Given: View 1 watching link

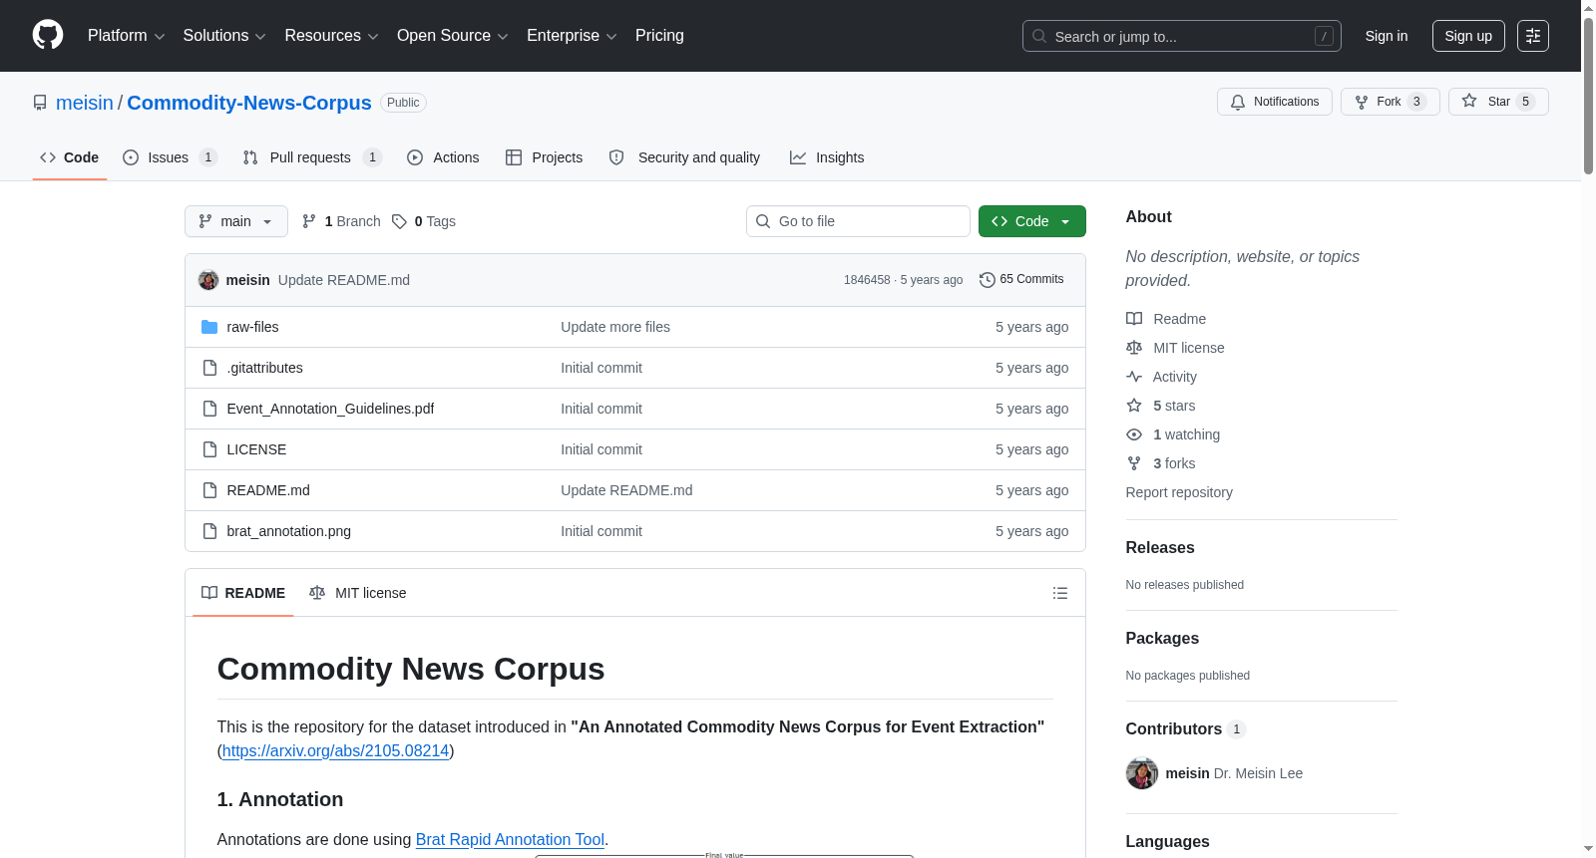Looking at the screenshot, I should click(1173, 434).
